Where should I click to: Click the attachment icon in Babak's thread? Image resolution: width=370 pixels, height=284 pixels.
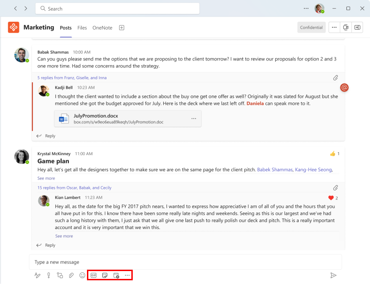tap(335, 78)
